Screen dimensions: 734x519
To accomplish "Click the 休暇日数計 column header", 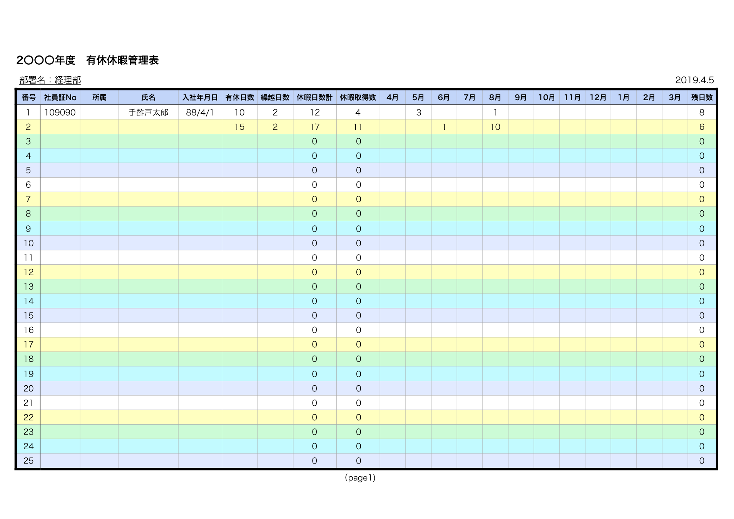I will [314, 97].
